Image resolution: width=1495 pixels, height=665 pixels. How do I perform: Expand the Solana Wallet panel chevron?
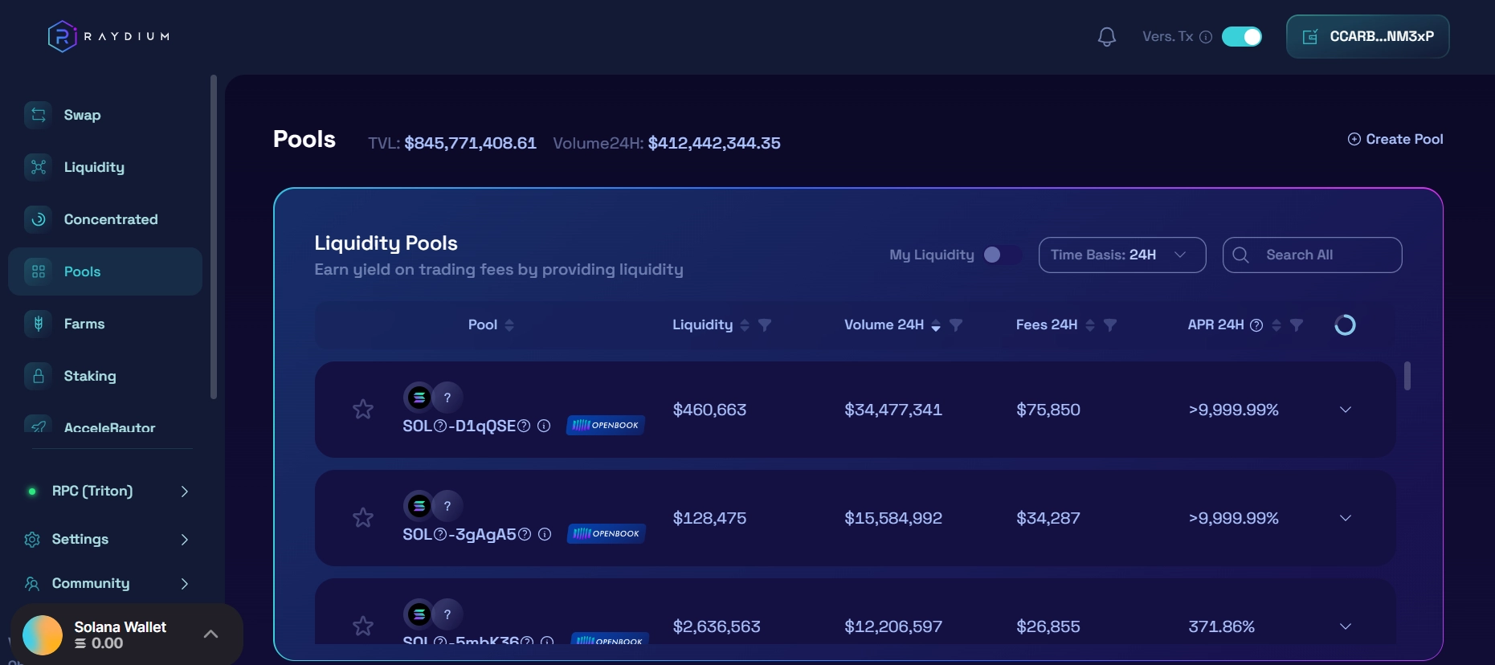(210, 634)
